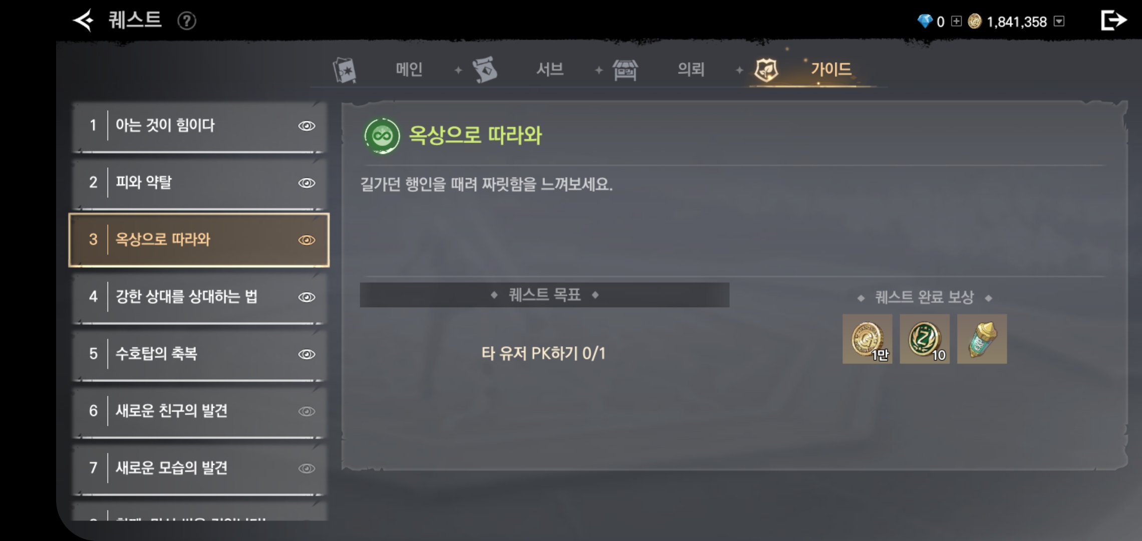
Task: Select quest 4 강한 상대를 상대하는 법
Action: point(199,297)
